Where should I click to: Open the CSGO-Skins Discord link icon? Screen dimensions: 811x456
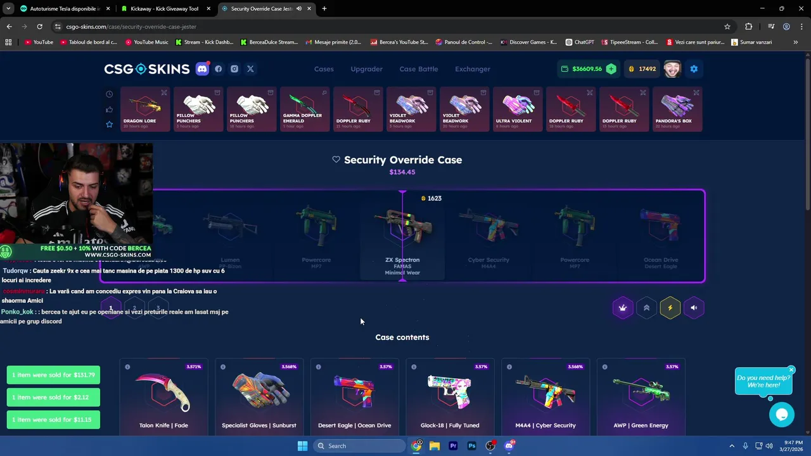coord(202,69)
